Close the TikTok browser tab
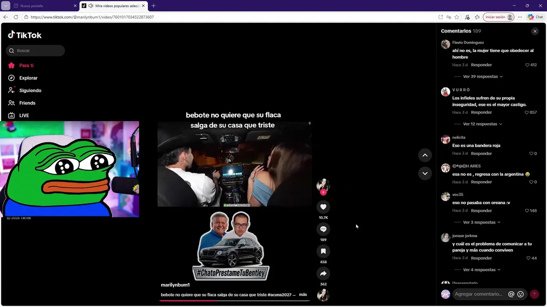 coord(143,6)
